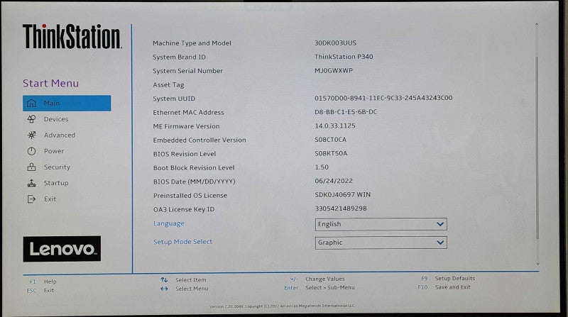Click the Exit arrow icon
The image size is (568, 317).
click(31, 199)
